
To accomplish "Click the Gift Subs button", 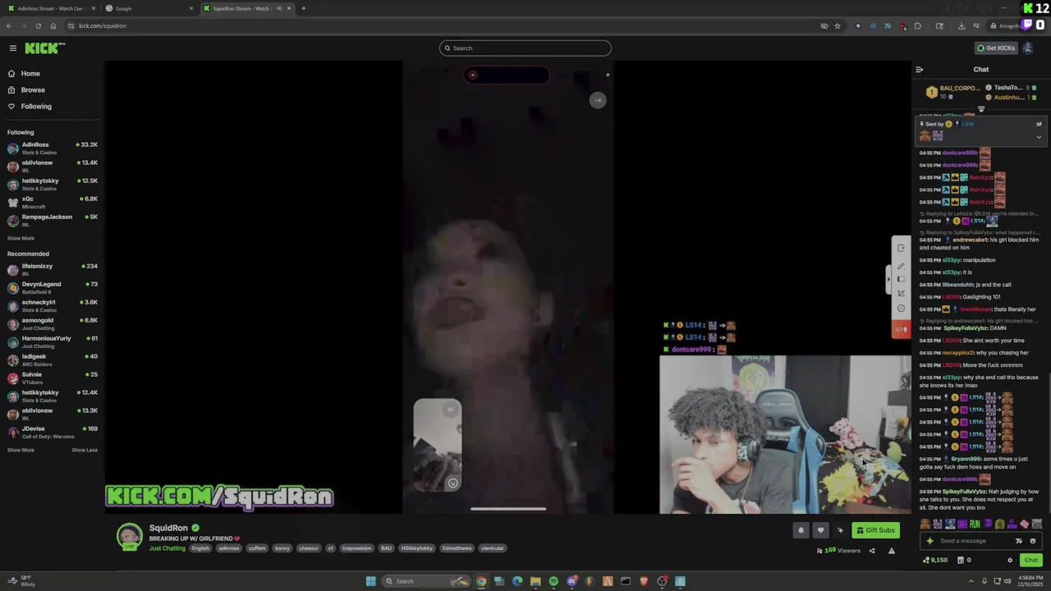I will tap(875, 530).
